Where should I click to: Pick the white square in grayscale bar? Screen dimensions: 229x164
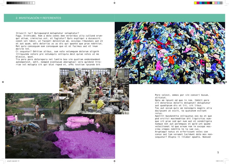[33, 3]
